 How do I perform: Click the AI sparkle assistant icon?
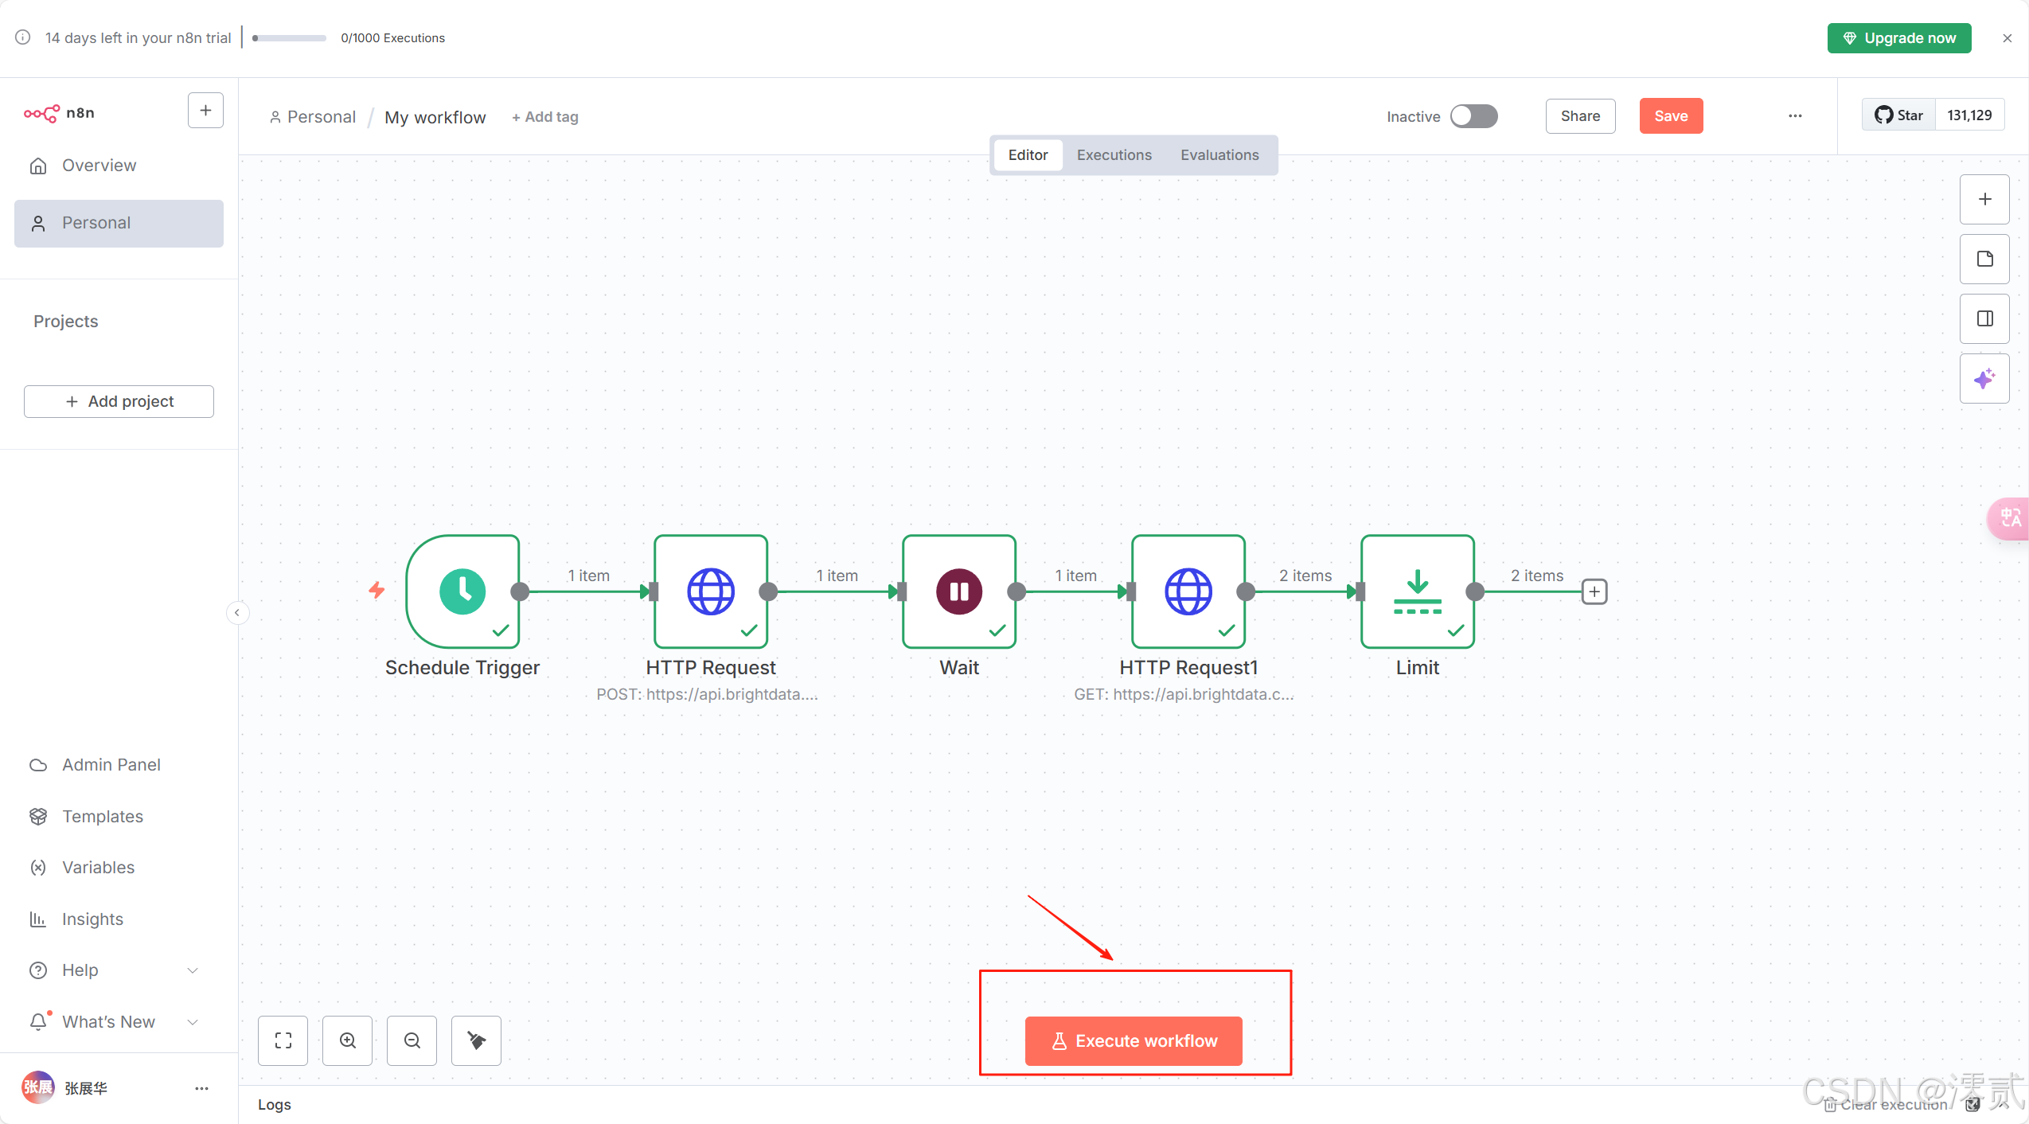pyautogui.click(x=1984, y=379)
